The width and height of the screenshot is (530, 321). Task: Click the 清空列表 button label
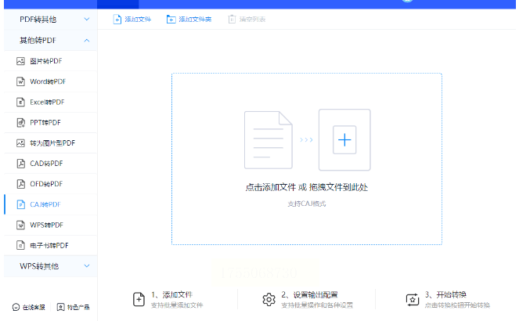tap(253, 20)
